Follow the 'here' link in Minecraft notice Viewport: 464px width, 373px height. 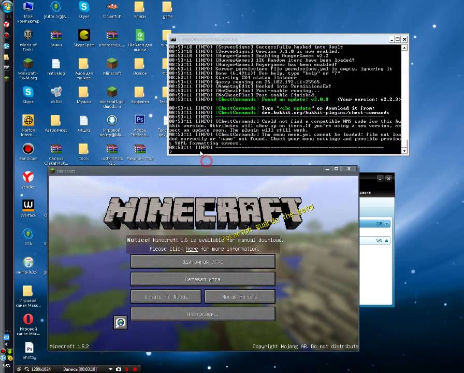tap(192, 249)
